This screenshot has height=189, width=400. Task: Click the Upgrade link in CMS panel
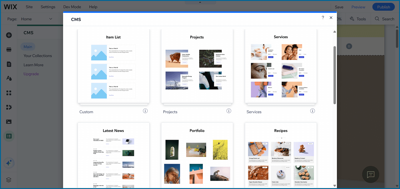(x=31, y=74)
